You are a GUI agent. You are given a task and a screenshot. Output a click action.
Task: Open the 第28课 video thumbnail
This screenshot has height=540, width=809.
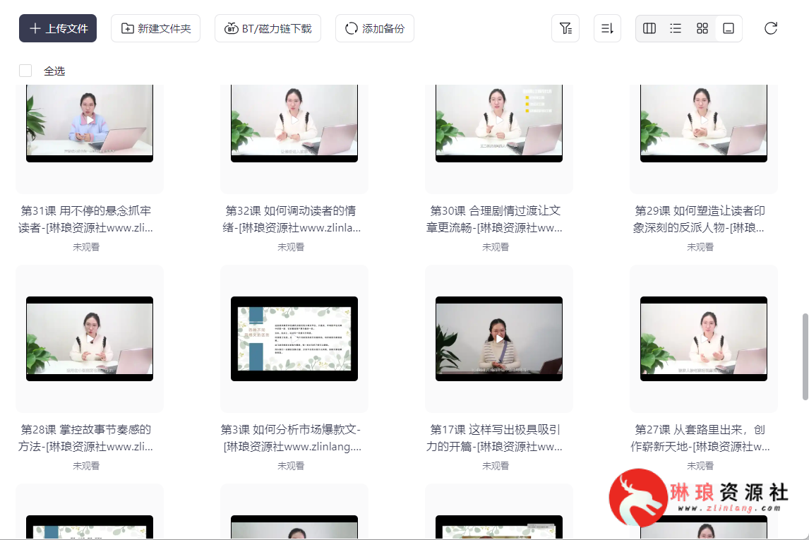click(x=90, y=339)
